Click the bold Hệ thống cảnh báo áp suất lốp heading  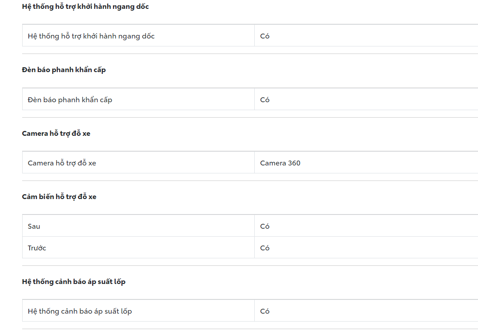pos(74,282)
